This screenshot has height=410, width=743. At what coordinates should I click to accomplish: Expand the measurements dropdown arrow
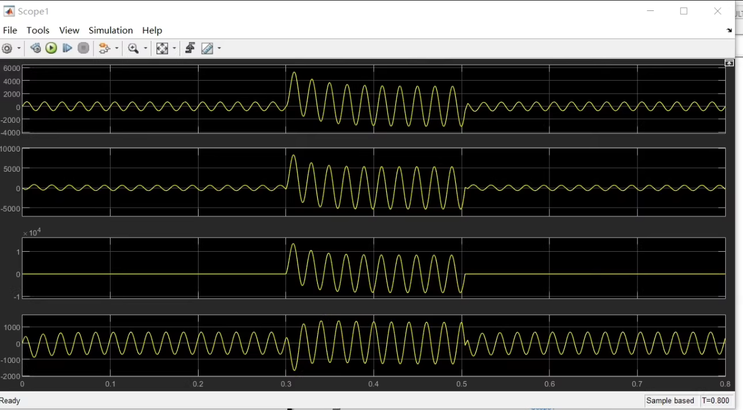tap(219, 48)
